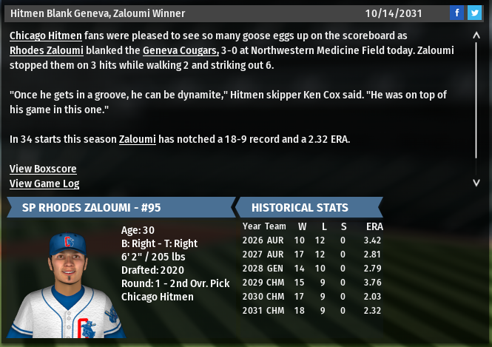Click the View Game Log link
Viewport: 492px width, 347px height.
pos(44,183)
